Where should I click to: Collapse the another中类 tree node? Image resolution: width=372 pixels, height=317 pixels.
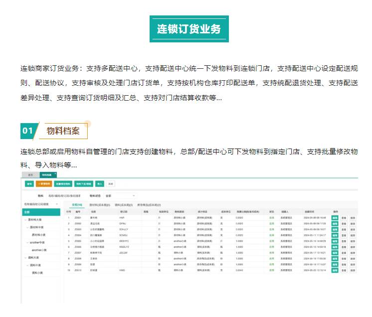(27, 243)
